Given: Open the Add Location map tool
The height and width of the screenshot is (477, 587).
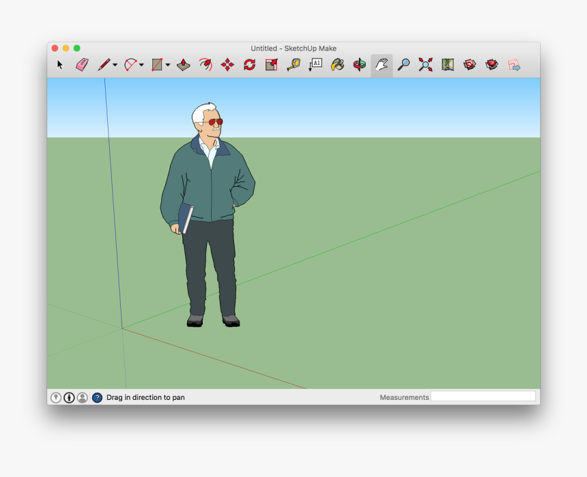Looking at the screenshot, I should click(x=448, y=65).
